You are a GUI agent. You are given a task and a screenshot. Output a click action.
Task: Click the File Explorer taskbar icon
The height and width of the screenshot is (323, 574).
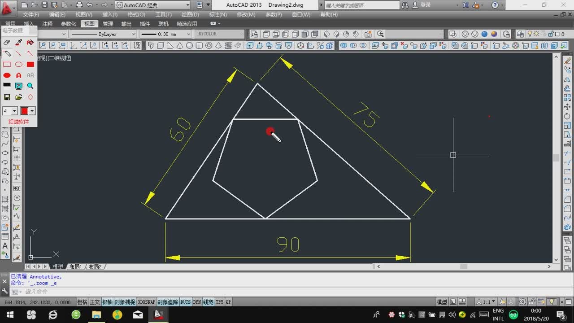tap(96, 314)
